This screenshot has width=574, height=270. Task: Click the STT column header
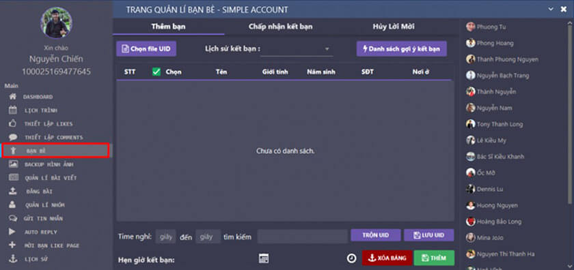pyautogui.click(x=130, y=72)
